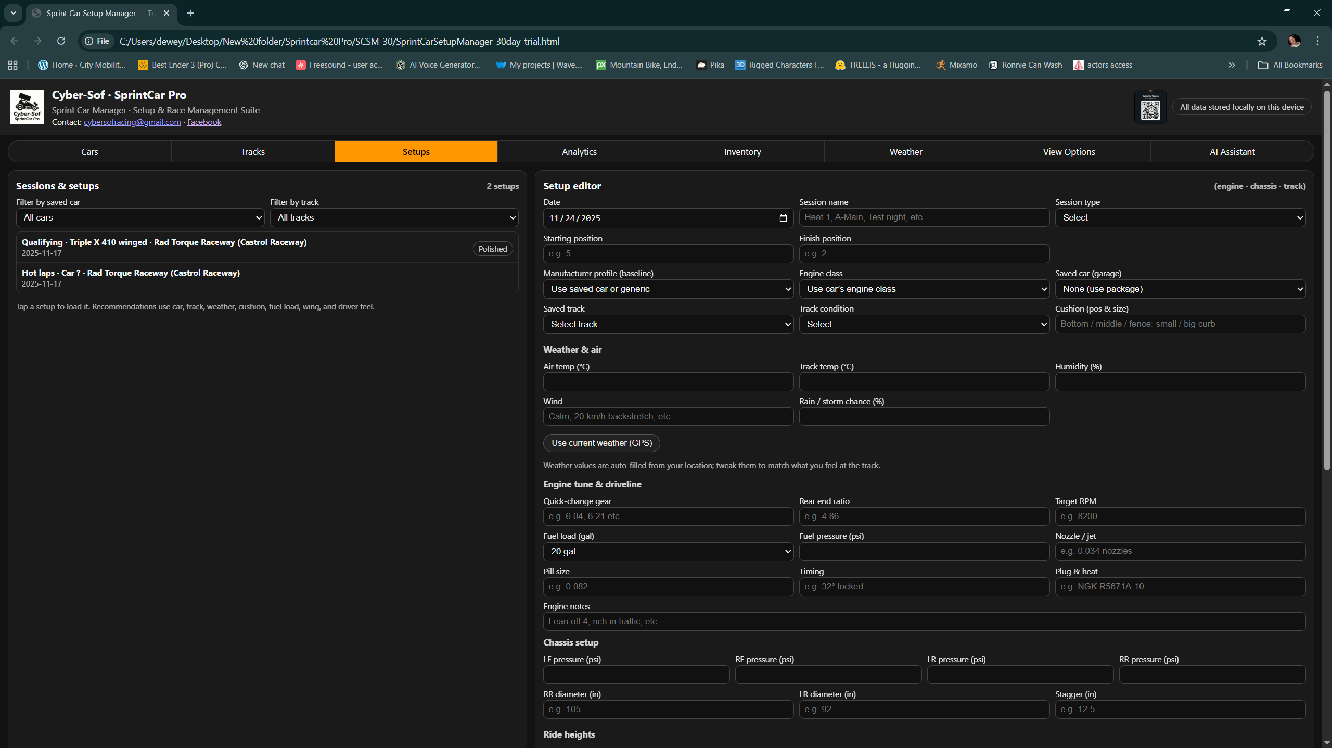Screen dimensions: 1332x748
Task: Open the Weather tab
Action: point(906,152)
